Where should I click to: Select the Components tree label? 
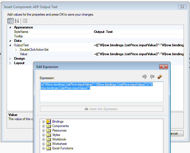pyautogui.click(x=60, y=126)
